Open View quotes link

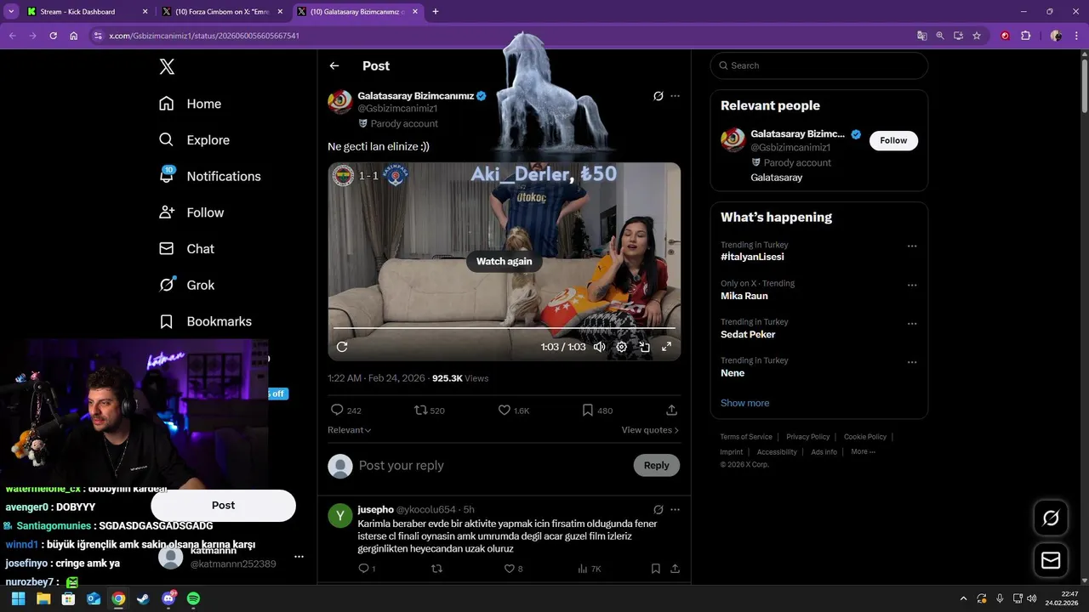[x=650, y=430]
